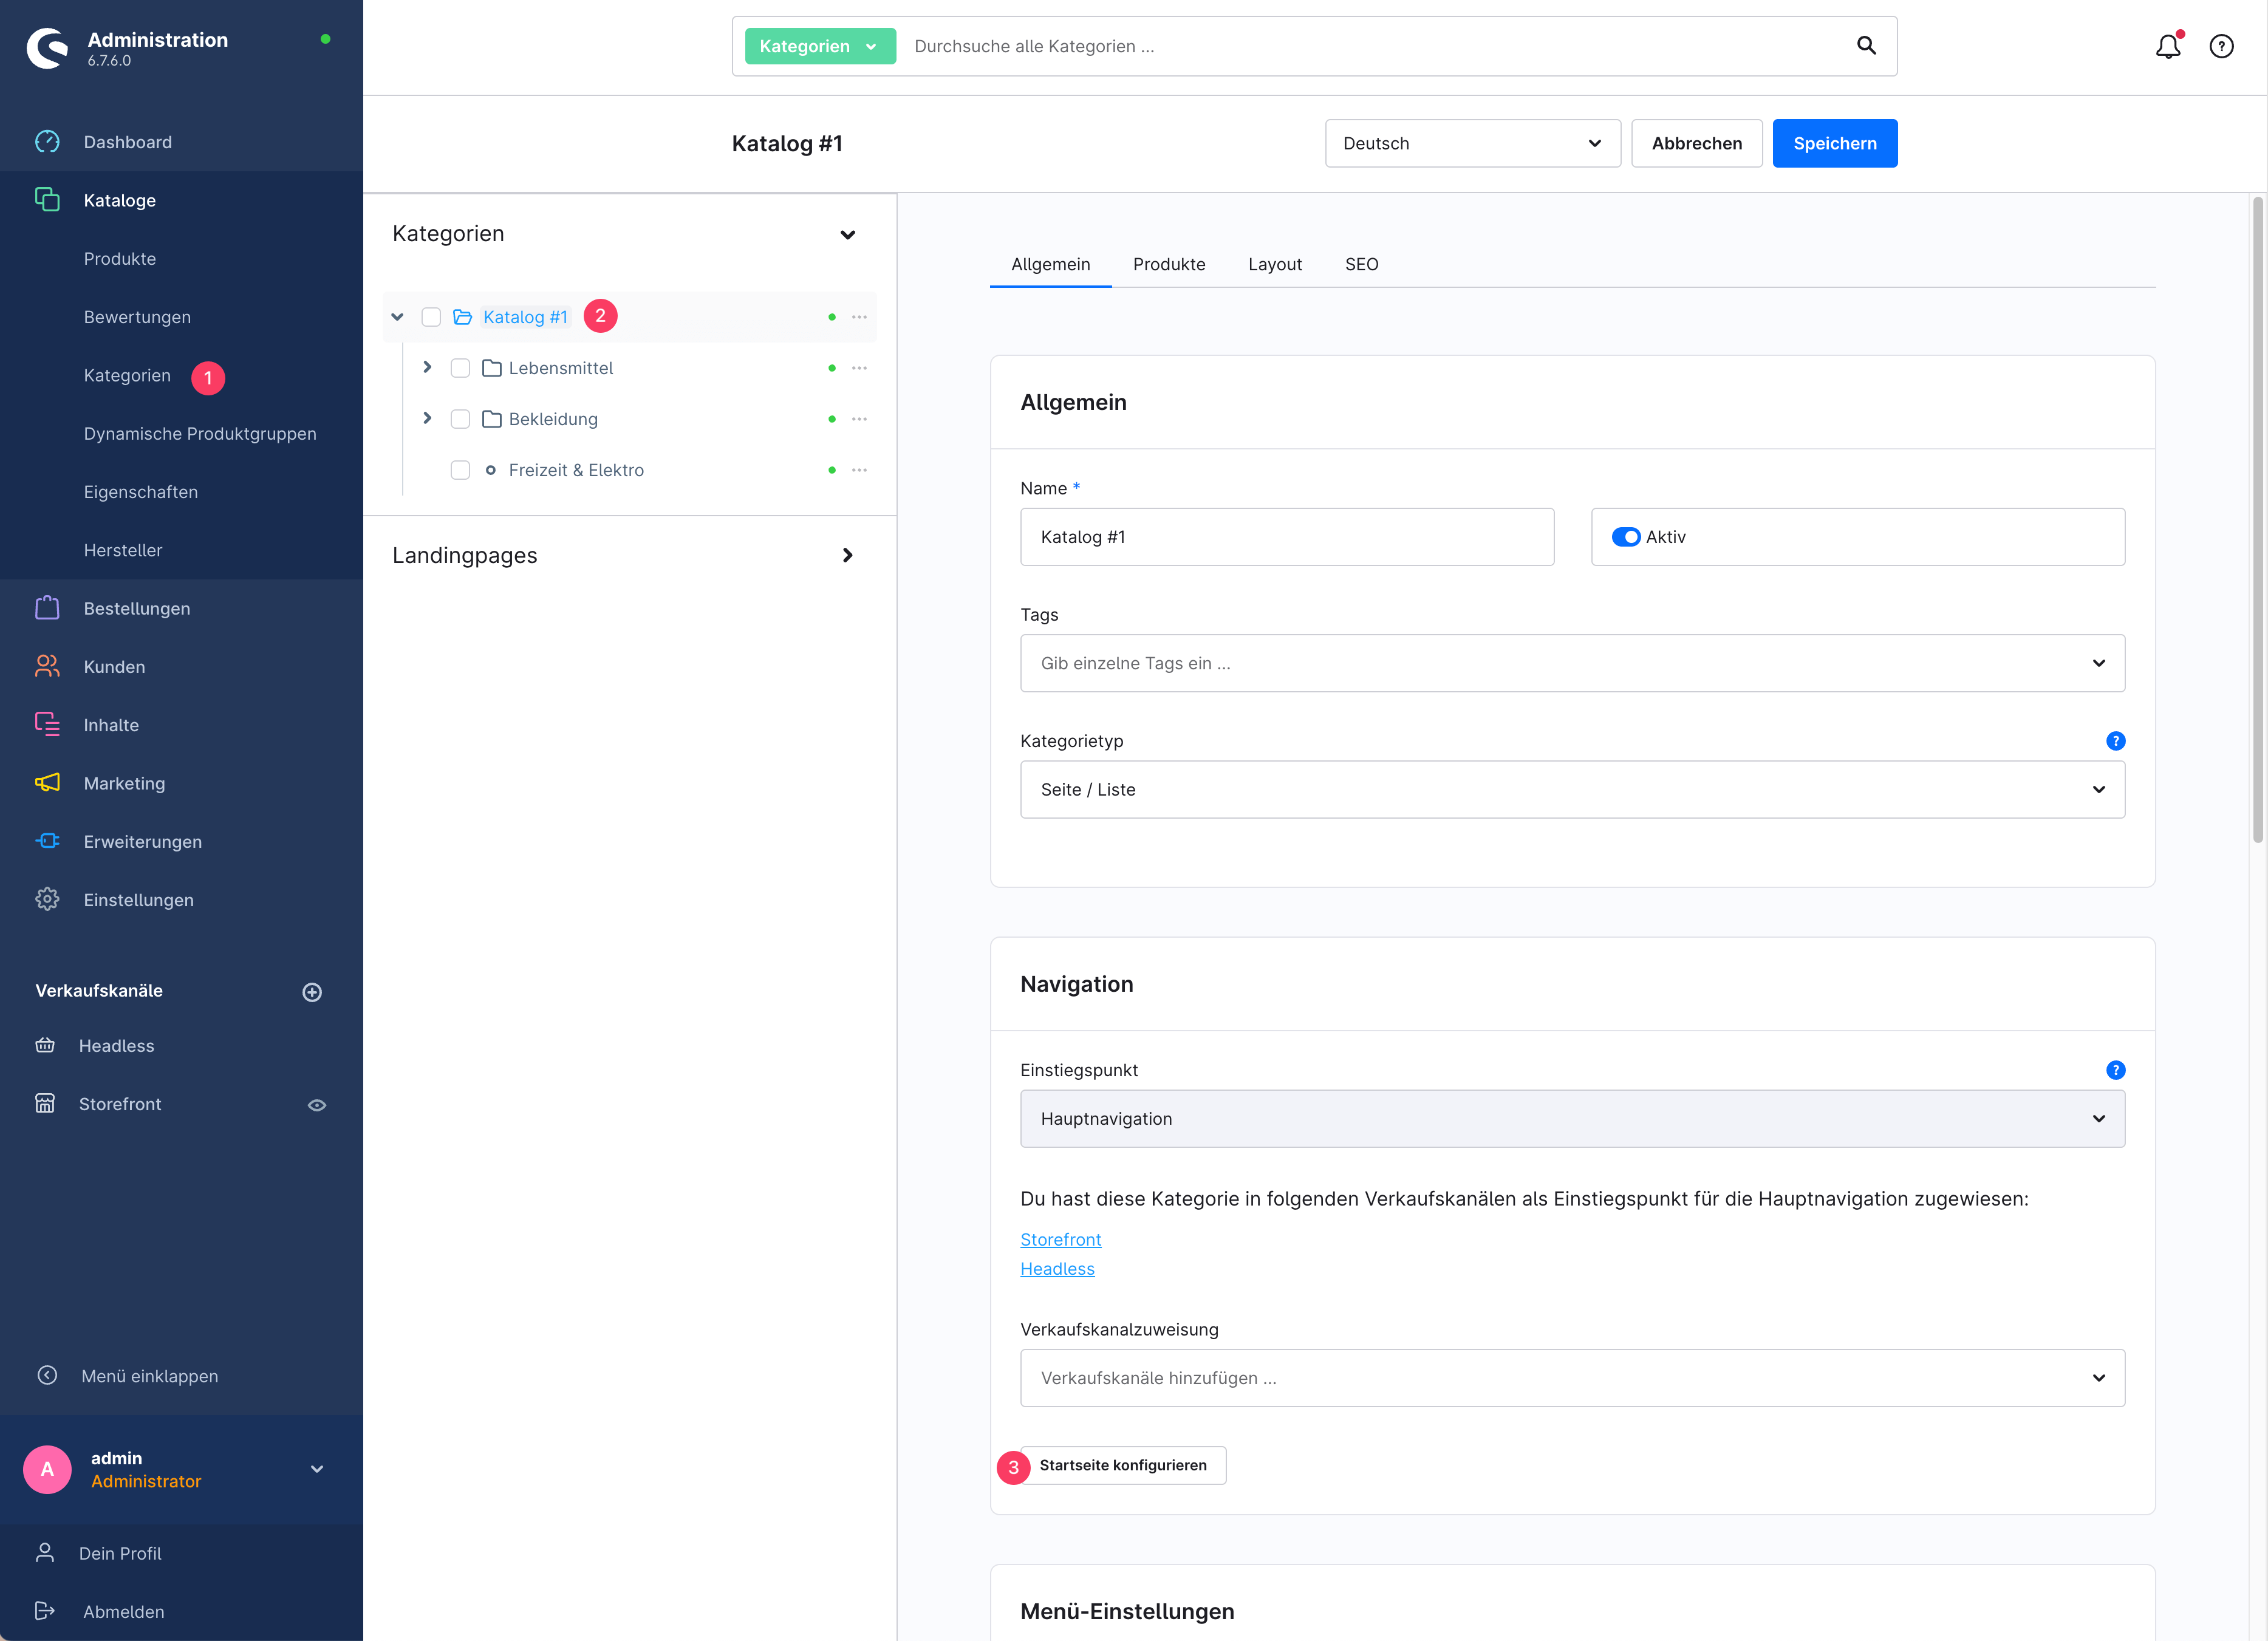Expand the Landingpages section

coord(847,555)
